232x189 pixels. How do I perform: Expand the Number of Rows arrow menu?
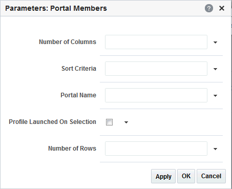click(215, 149)
